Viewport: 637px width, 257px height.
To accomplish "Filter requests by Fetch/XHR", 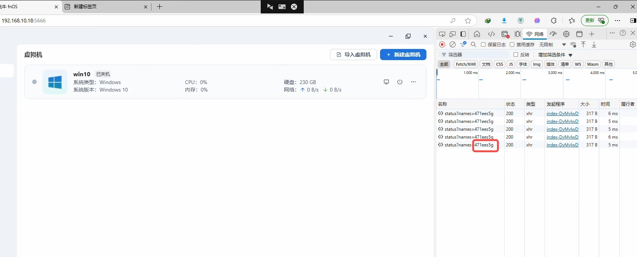I will (466, 64).
